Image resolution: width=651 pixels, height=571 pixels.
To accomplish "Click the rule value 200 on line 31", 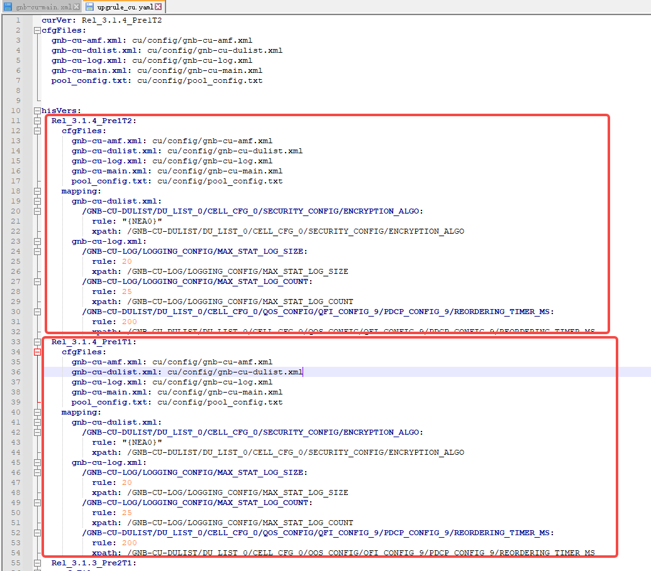I will (130, 322).
